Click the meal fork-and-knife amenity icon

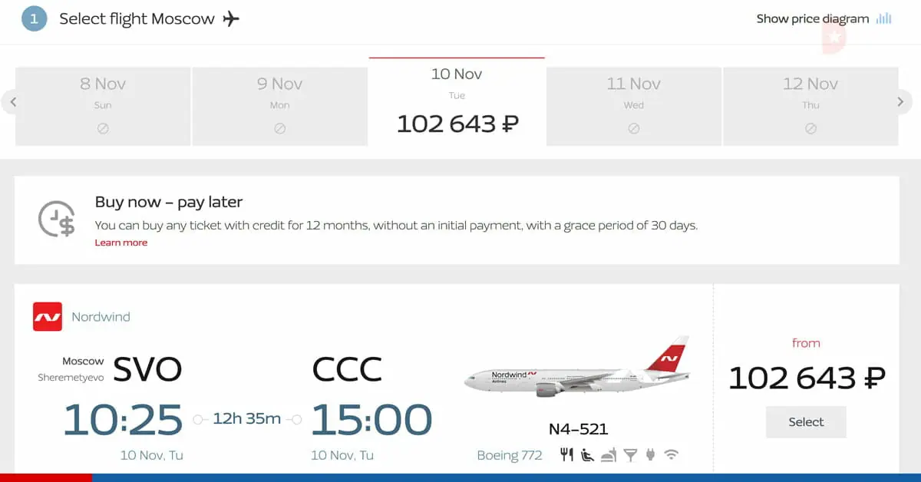click(566, 454)
